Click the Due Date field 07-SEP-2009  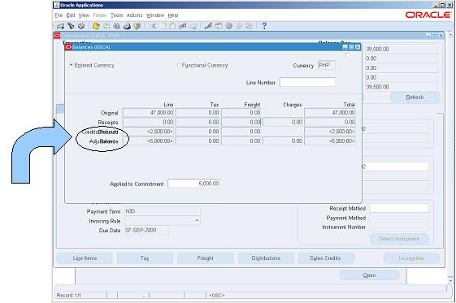coord(147,230)
